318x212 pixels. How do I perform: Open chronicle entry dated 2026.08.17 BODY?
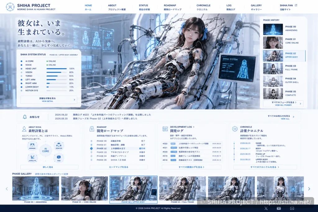[259, 150]
